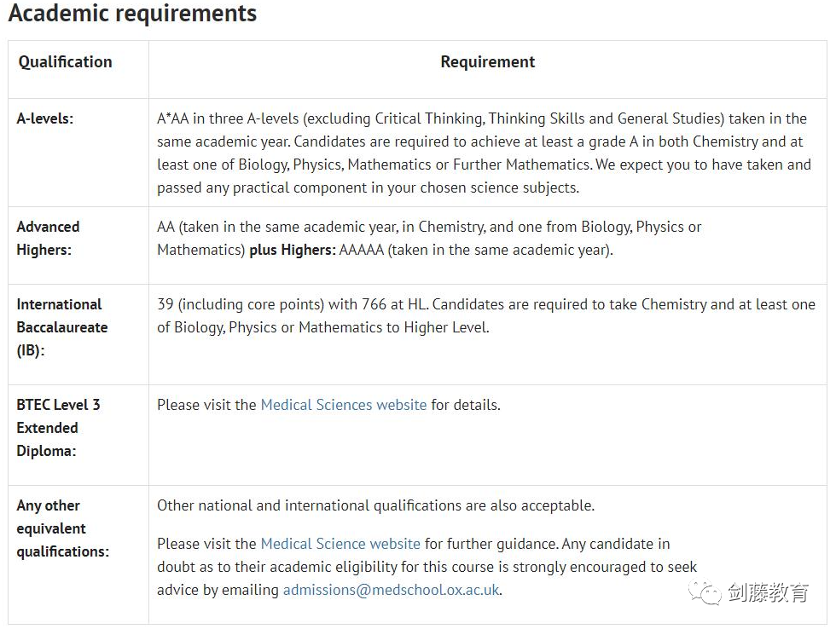Screen dimensions: 836x629
Task: Click the '39 (including core points)' text
Action: [x=241, y=304]
